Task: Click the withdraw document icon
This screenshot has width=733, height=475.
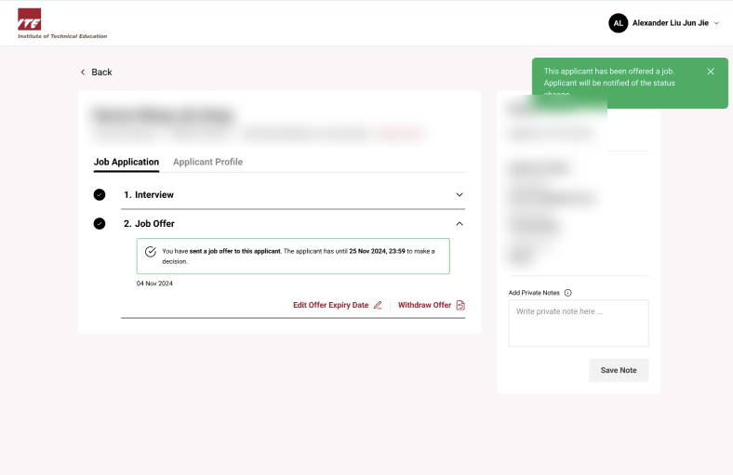Action: [x=460, y=305]
